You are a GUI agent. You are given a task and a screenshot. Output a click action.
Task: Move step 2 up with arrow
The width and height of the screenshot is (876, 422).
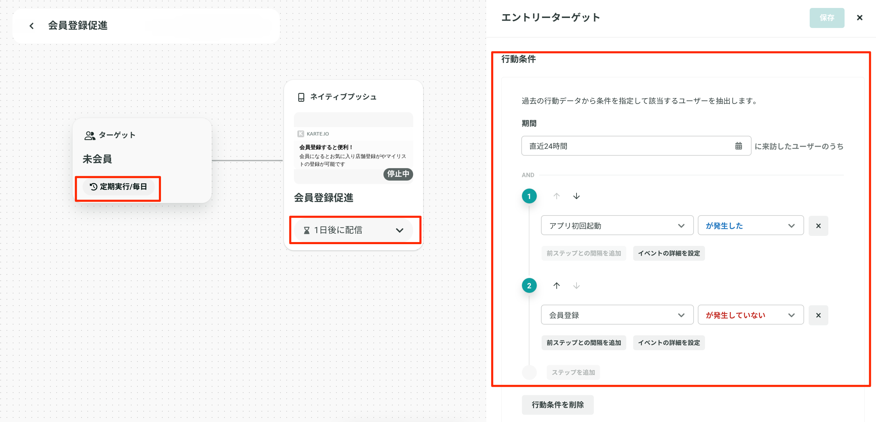556,286
